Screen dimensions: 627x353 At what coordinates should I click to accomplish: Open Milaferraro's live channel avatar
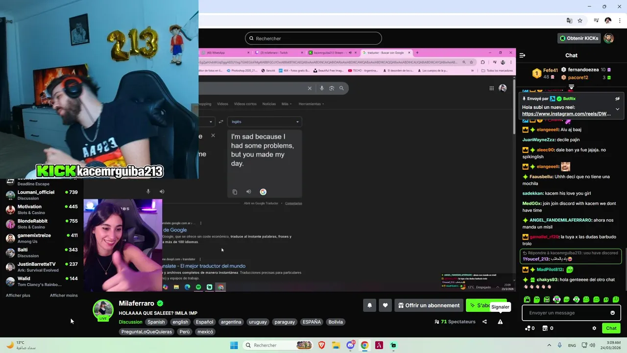[x=103, y=310]
